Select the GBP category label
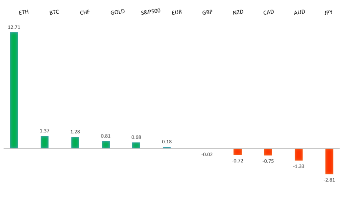Viewport: 350px width, 200px height. click(207, 13)
